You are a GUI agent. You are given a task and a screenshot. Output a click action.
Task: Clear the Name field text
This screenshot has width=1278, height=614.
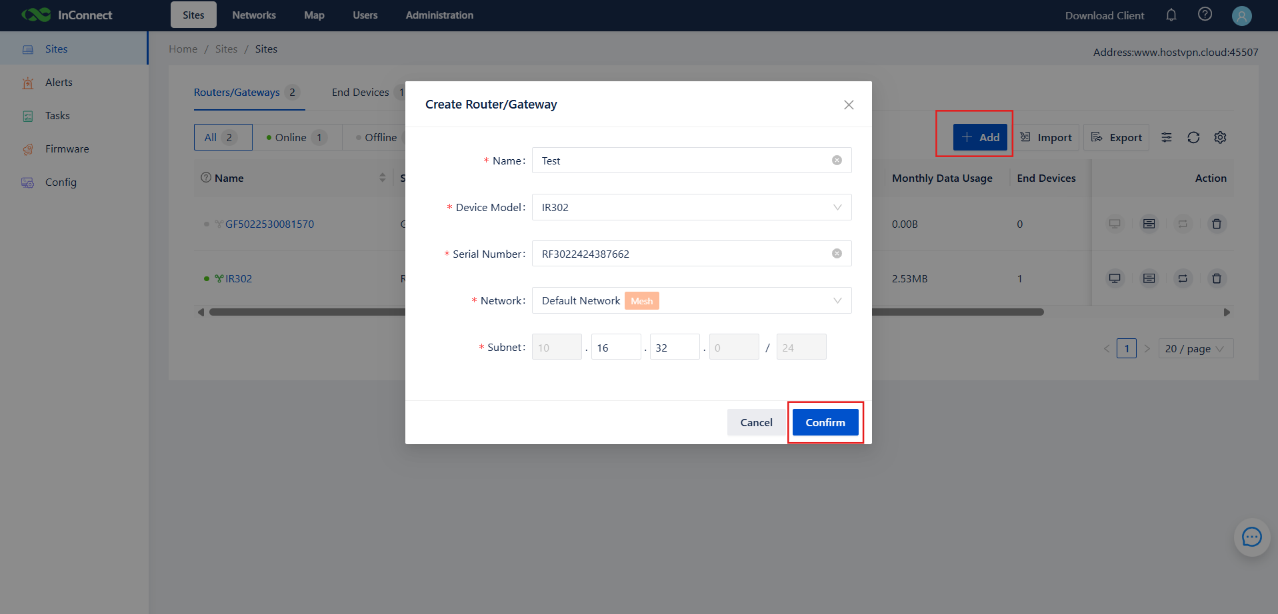tap(837, 160)
